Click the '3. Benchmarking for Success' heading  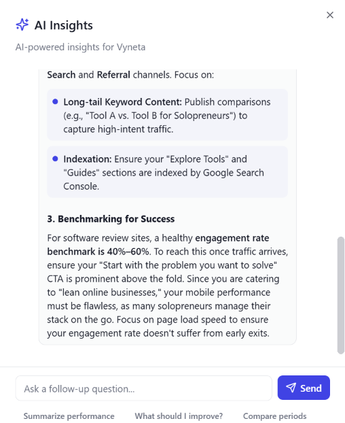click(x=111, y=219)
